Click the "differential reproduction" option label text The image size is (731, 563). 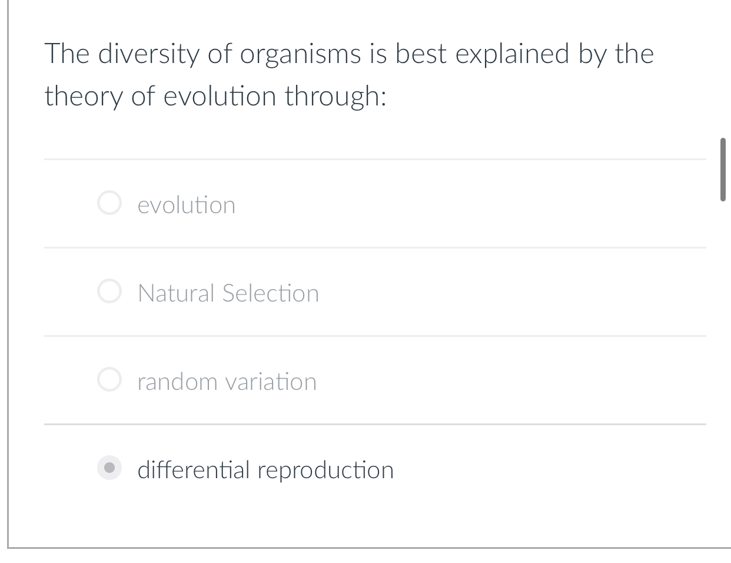pos(265,469)
